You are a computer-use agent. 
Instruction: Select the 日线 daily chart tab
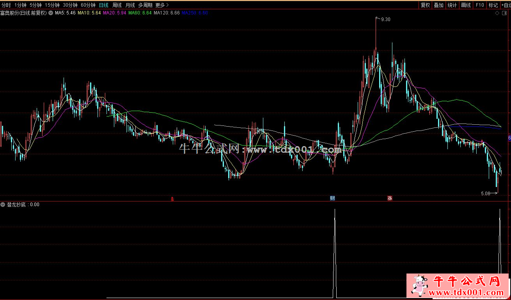[x=104, y=5]
